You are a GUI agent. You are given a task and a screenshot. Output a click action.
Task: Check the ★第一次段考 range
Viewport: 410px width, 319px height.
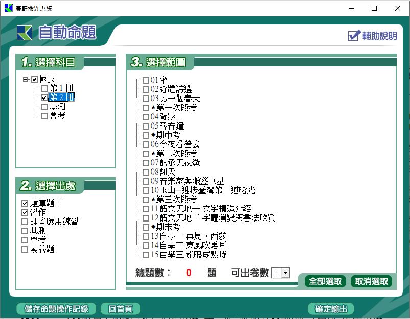pyautogui.click(x=146, y=108)
